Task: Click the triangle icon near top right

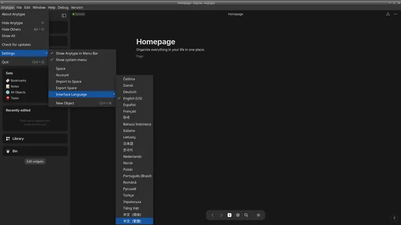Action: [x=388, y=14]
